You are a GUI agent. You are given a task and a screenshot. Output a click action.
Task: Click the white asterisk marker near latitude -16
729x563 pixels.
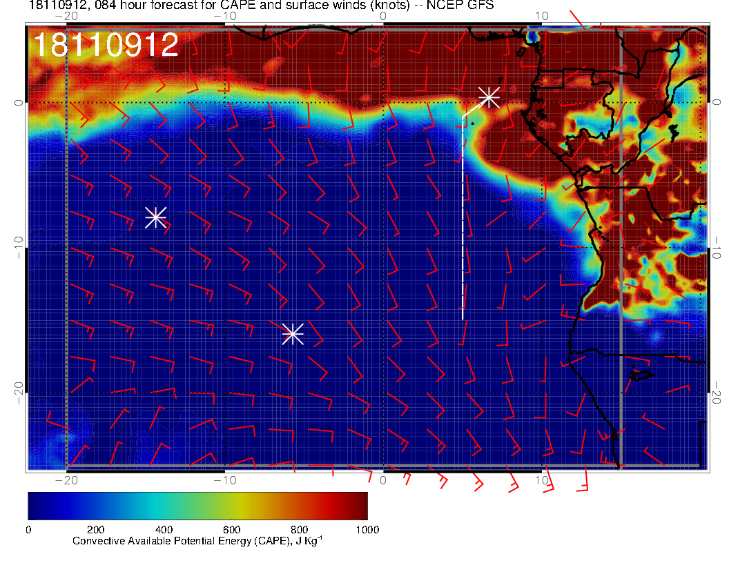pyautogui.click(x=293, y=334)
